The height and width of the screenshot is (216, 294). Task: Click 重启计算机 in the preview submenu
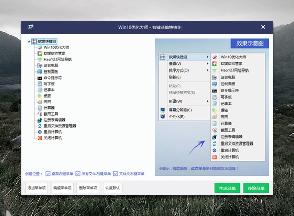[x=230, y=150]
